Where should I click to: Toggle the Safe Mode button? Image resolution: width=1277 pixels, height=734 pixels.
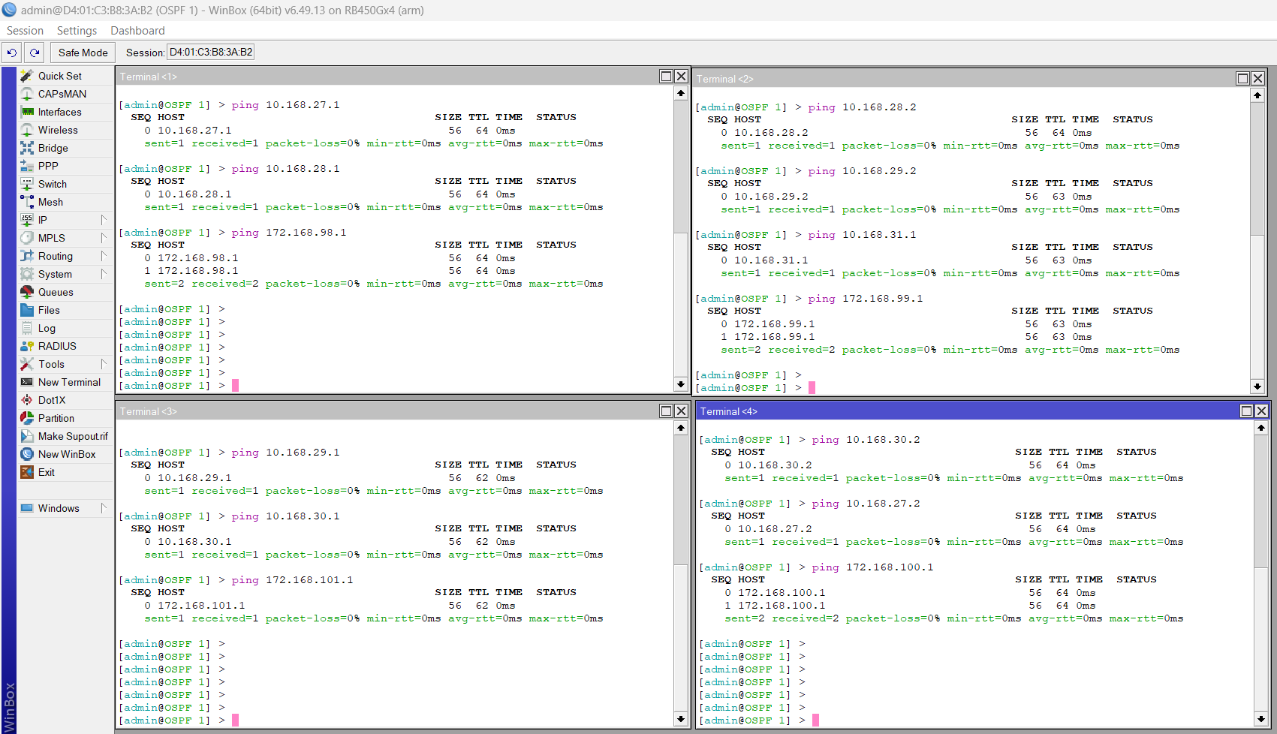(x=83, y=53)
